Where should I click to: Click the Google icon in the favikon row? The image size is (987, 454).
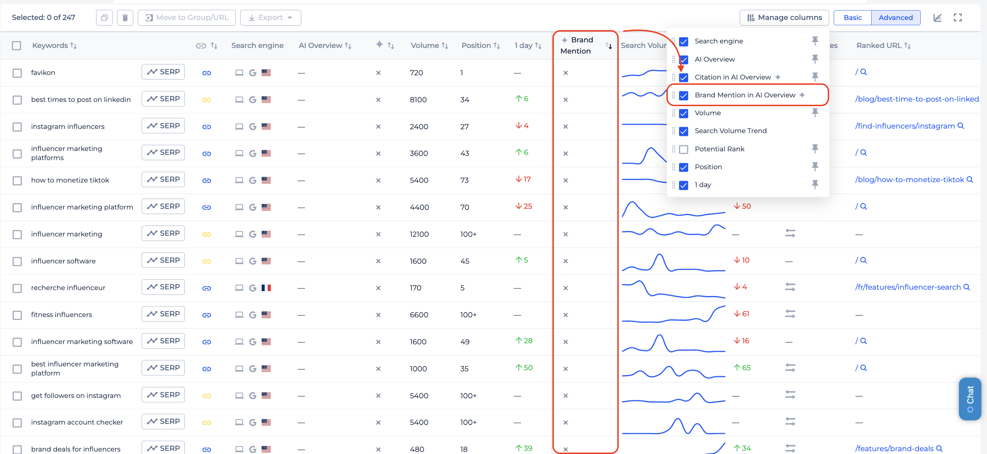[253, 73]
